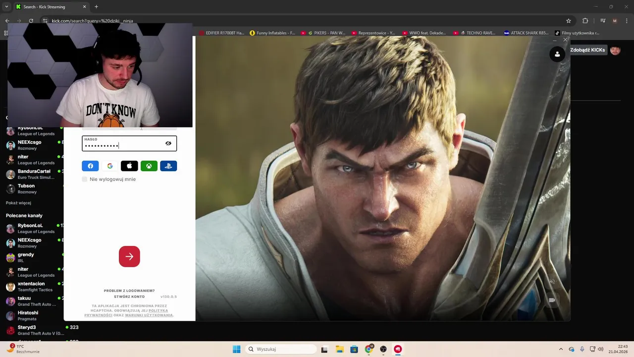The height and width of the screenshot is (357, 634).
Task: Expand Chrome tab search dropdown
Action: point(6,7)
